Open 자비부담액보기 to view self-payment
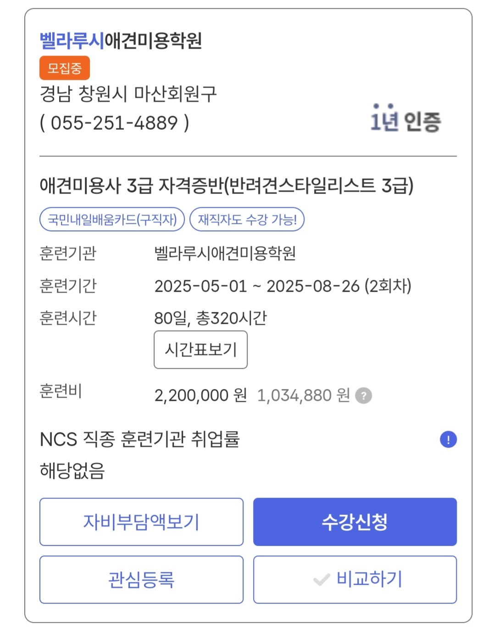The image size is (493, 627). point(141,522)
